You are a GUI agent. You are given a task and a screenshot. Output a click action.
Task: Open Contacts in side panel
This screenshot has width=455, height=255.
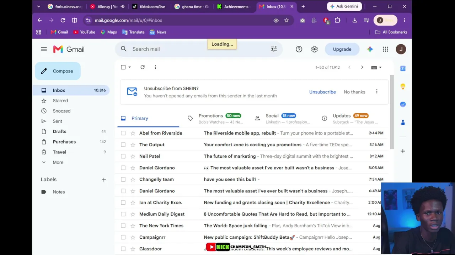pyautogui.click(x=403, y=122)
